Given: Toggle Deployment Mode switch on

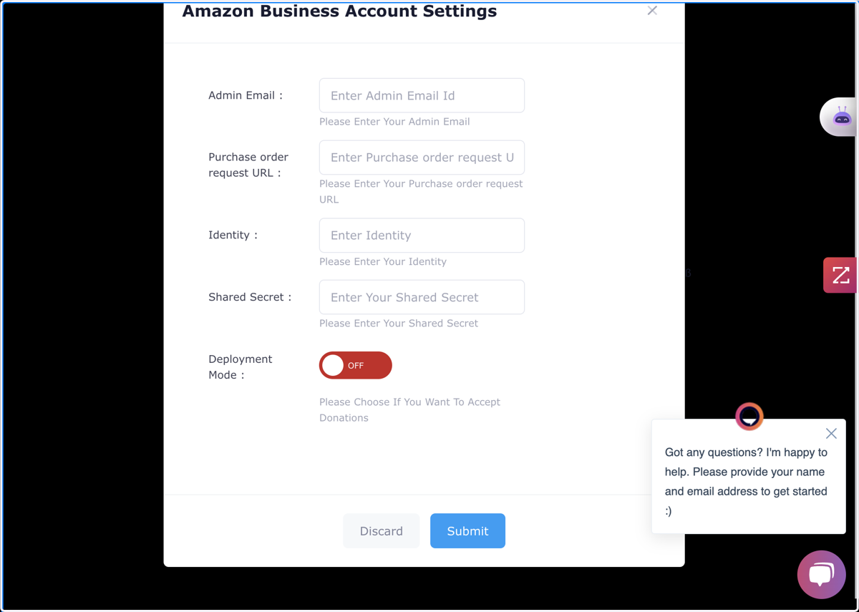Looking at the screenshot, I should pyautogui.click(x=356, y=365).
